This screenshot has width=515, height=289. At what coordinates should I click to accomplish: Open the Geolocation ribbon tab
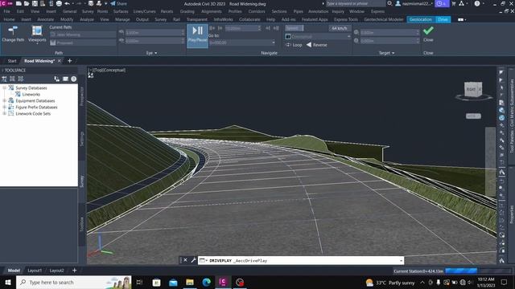tap(420, 19)
